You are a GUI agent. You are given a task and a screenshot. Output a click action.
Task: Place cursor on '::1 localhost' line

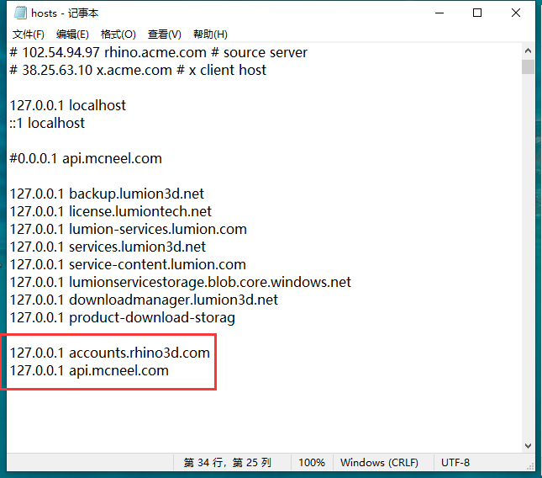point(47,123)
